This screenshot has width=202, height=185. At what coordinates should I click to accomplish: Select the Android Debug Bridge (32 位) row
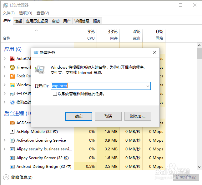point(83,167)
